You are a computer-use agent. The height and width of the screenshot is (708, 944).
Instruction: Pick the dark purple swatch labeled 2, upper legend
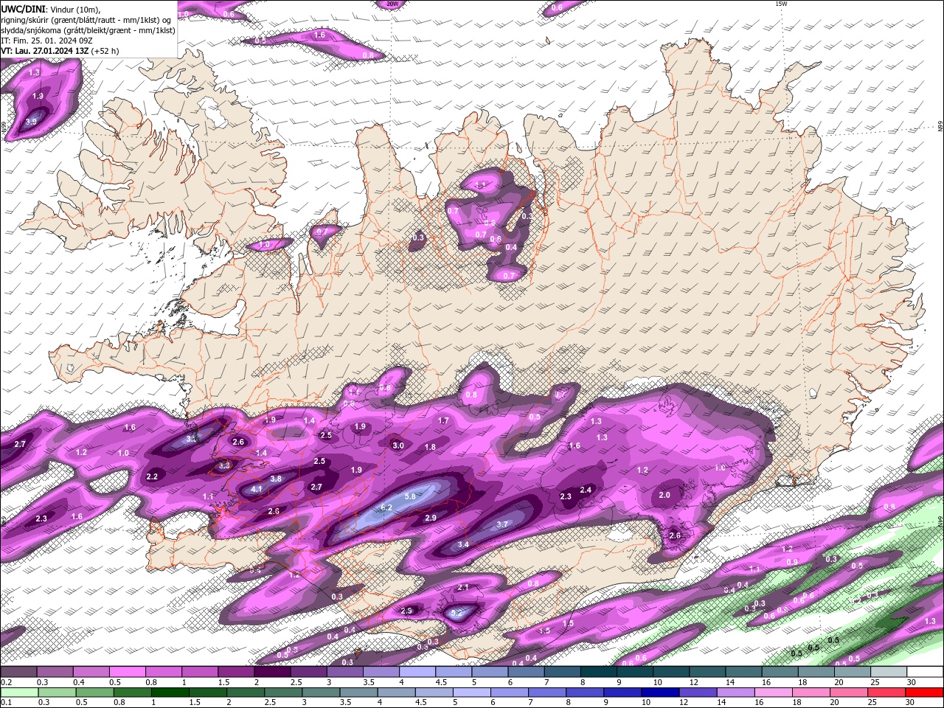[x=272, y=672]
